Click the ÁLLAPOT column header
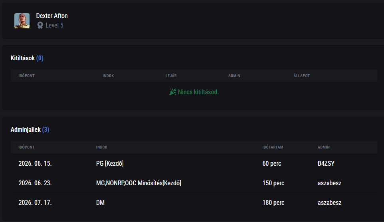The height and width of the screenshot is (222, 384). tap(301, 76)
